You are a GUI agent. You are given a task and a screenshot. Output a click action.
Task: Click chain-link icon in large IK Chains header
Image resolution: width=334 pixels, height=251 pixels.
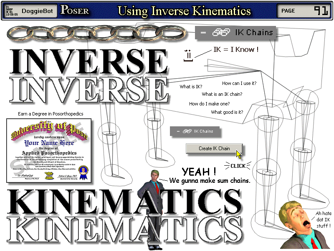tap(221, 33)
